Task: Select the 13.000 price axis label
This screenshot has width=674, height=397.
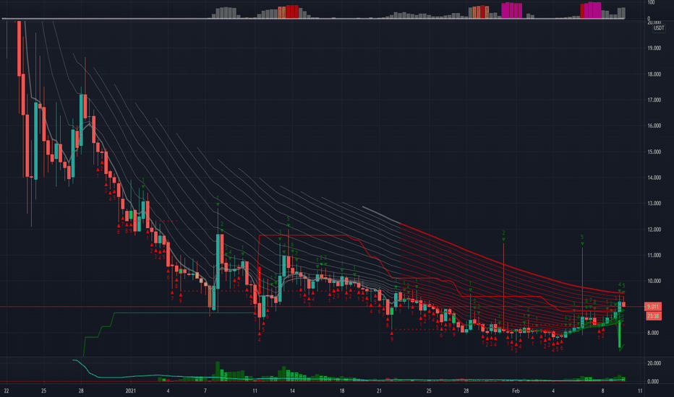Action: [654, 204]
